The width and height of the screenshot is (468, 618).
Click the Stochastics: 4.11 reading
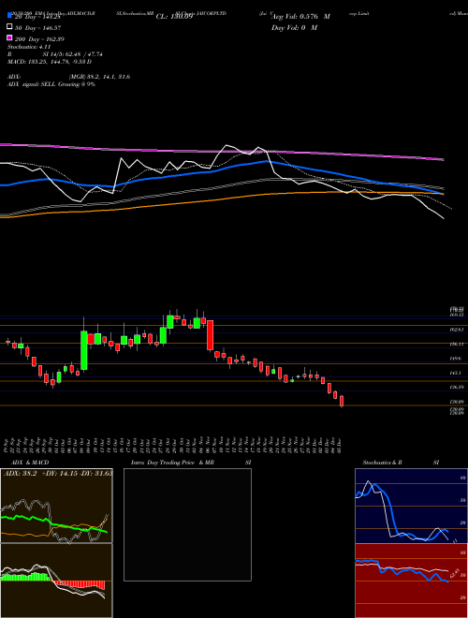(x=29, y=47)
